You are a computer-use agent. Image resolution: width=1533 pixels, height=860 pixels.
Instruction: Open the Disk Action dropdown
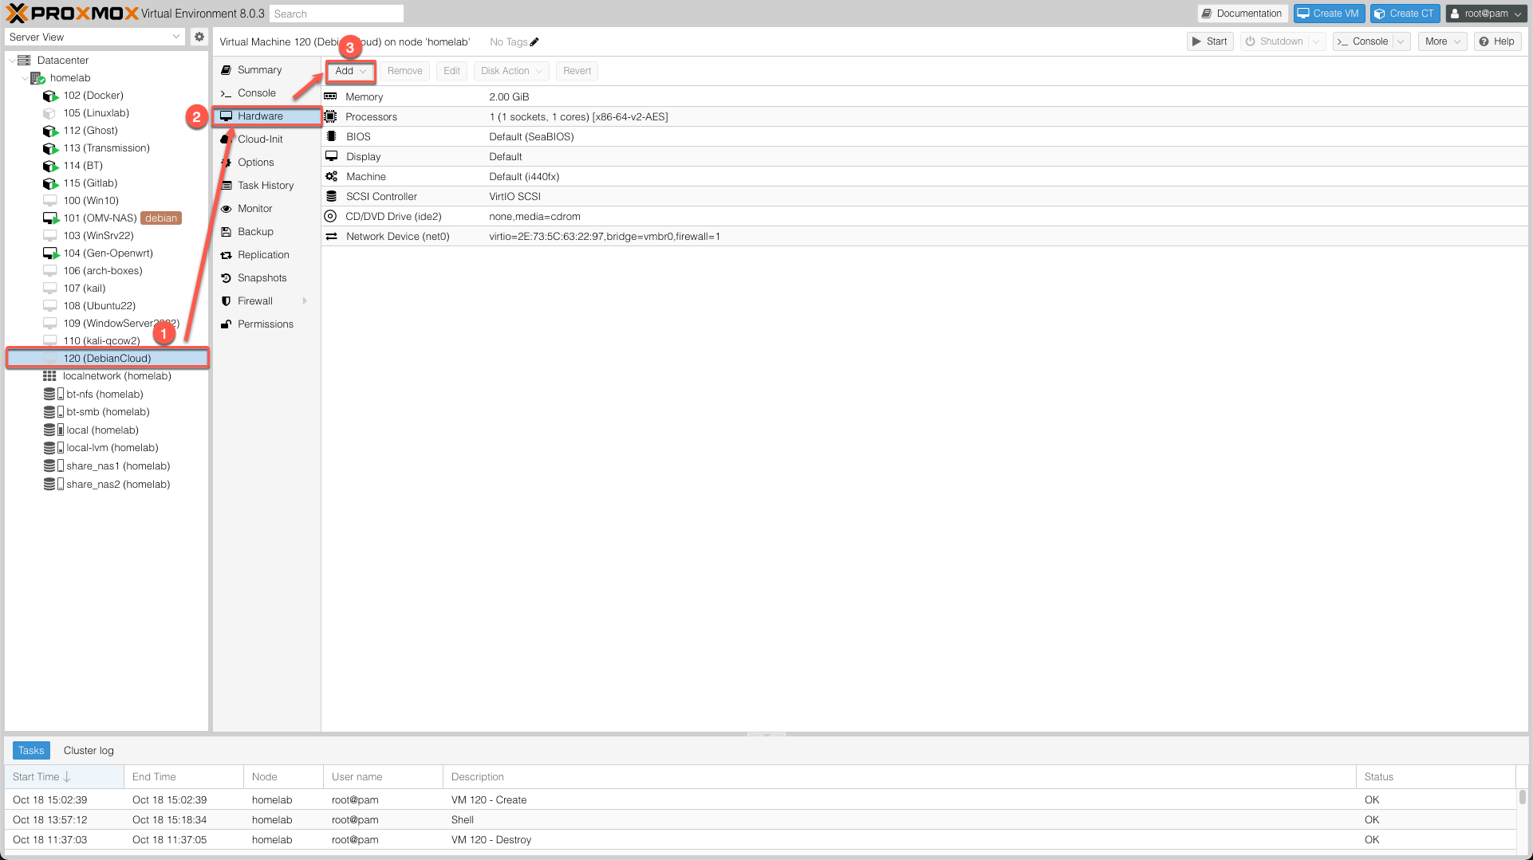511,71
